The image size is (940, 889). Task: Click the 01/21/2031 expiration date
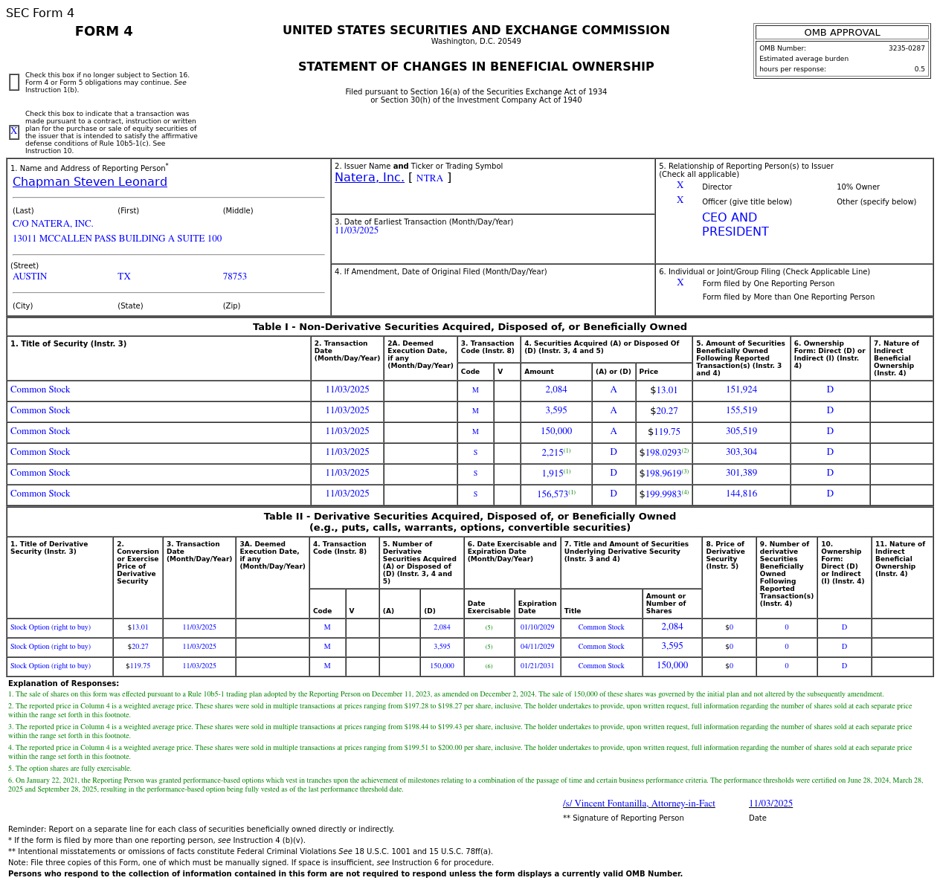click(537, 666)
